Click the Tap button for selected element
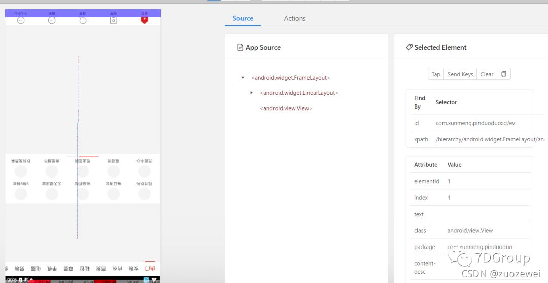548x283 pixels. pyautogui.click(x=436, y=74)
